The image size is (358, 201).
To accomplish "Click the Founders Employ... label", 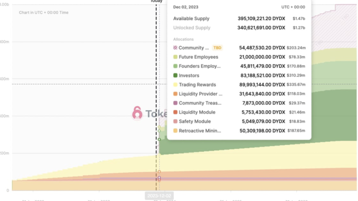I will pyautogui.click(x=200, y=66).
